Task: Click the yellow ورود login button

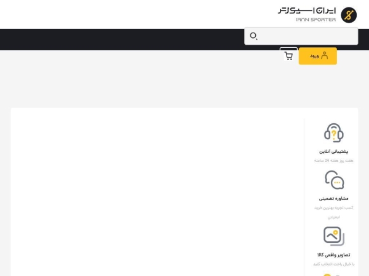Action: coord(318,56)
